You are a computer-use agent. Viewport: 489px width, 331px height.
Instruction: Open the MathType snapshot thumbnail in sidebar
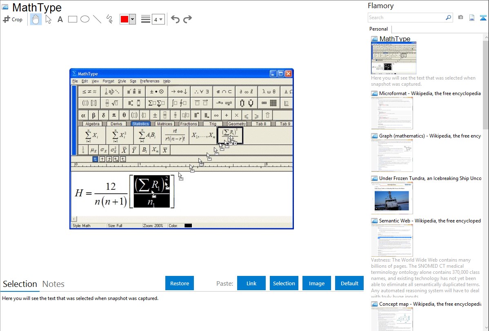coord(393,58)
